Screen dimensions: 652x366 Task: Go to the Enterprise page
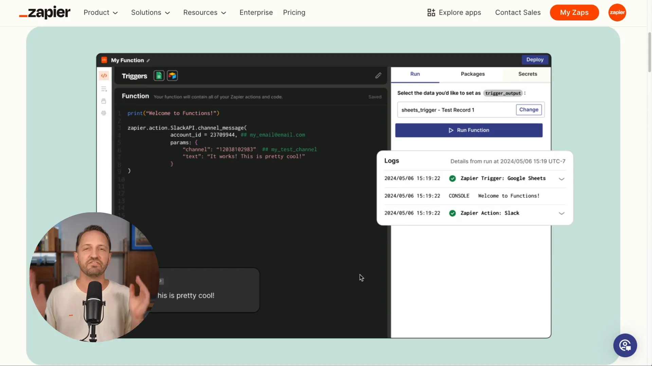[x=256, y=13]
